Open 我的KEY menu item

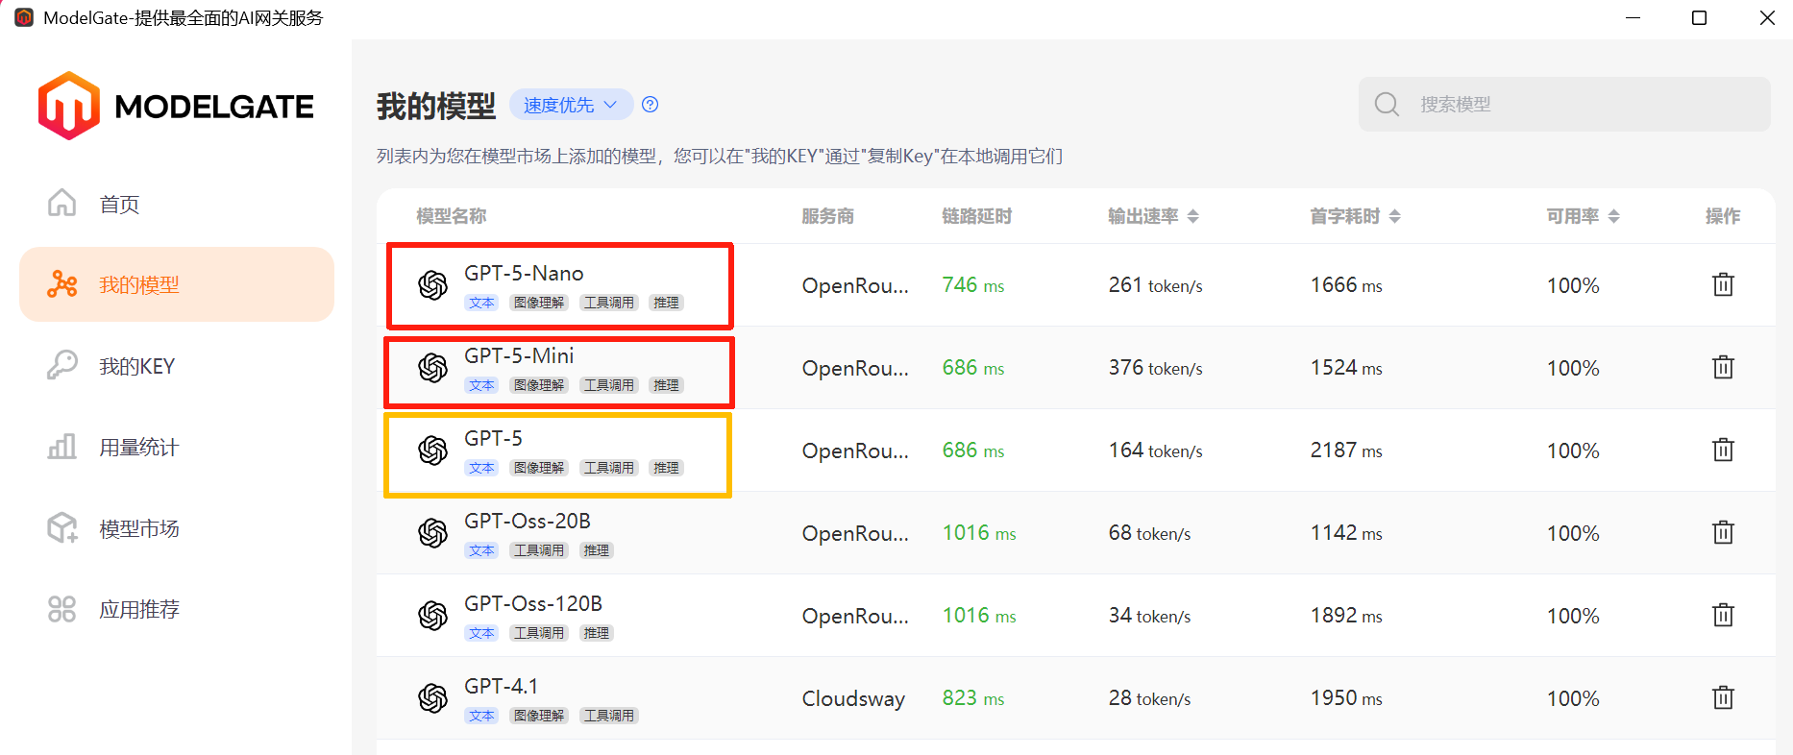click(177, 366)
